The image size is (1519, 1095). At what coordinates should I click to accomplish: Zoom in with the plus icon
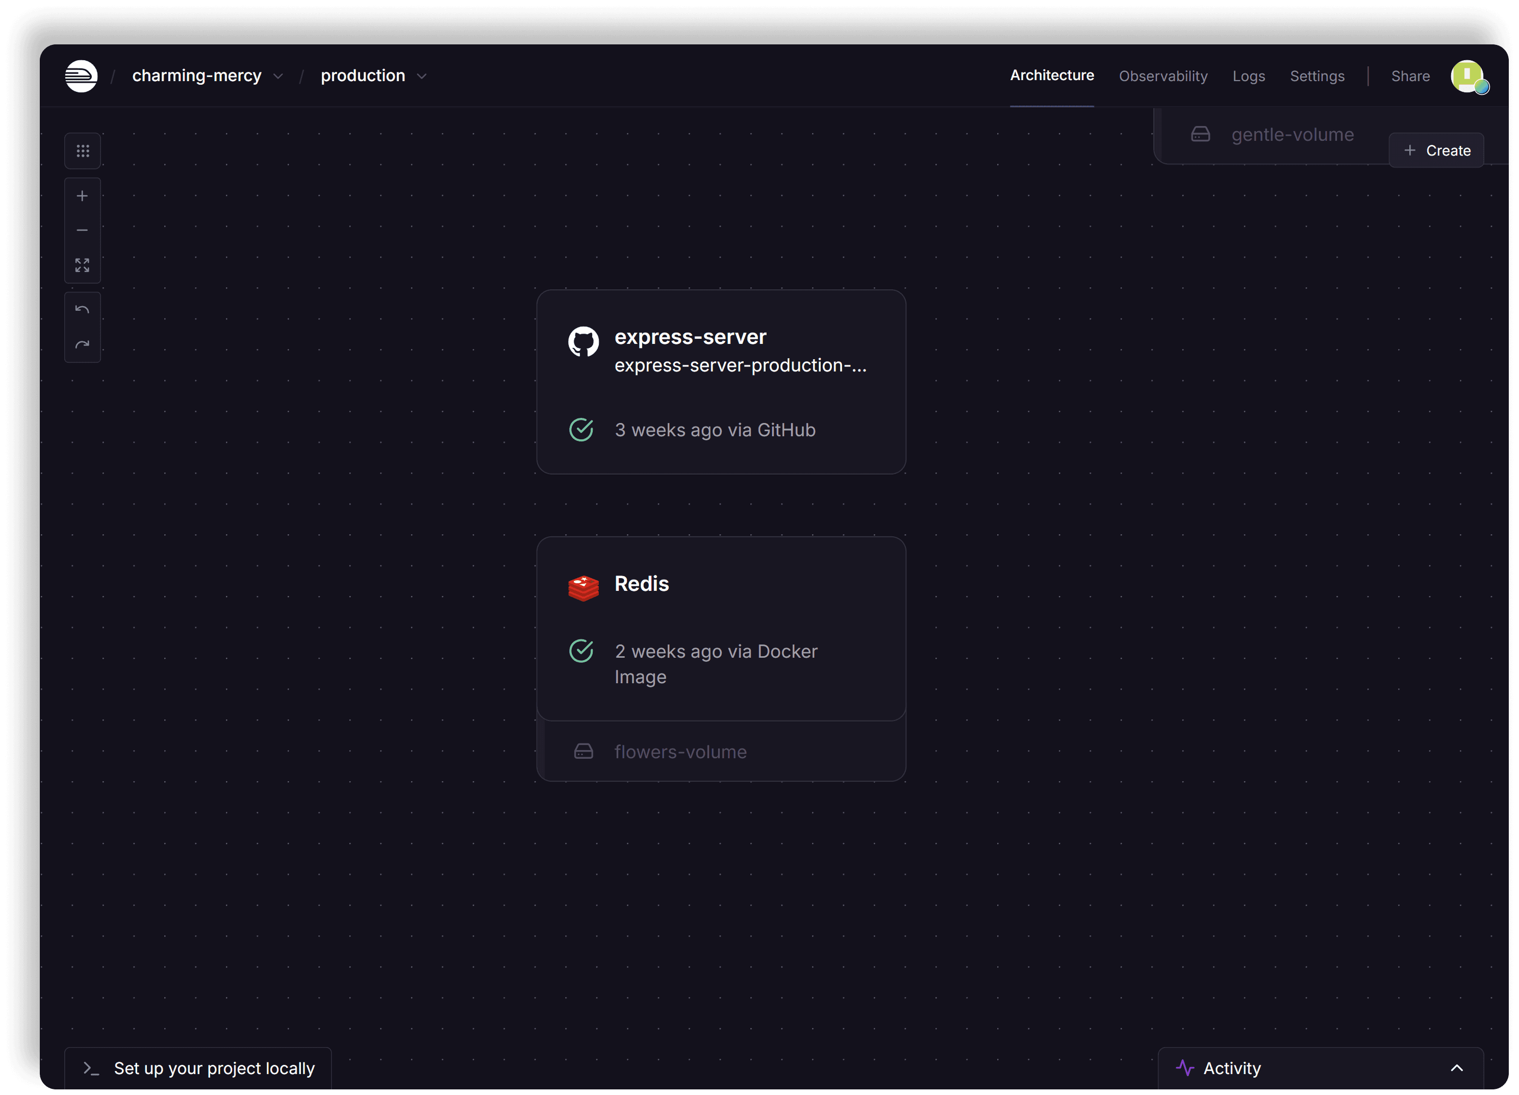point(83,195)
